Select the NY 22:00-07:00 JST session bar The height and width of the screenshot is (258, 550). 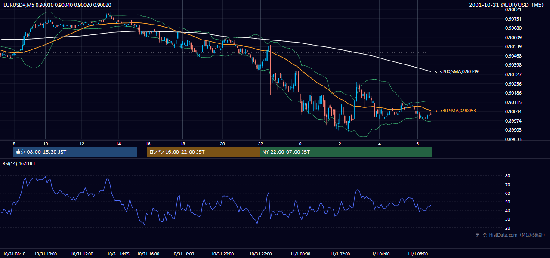[346, 152]
